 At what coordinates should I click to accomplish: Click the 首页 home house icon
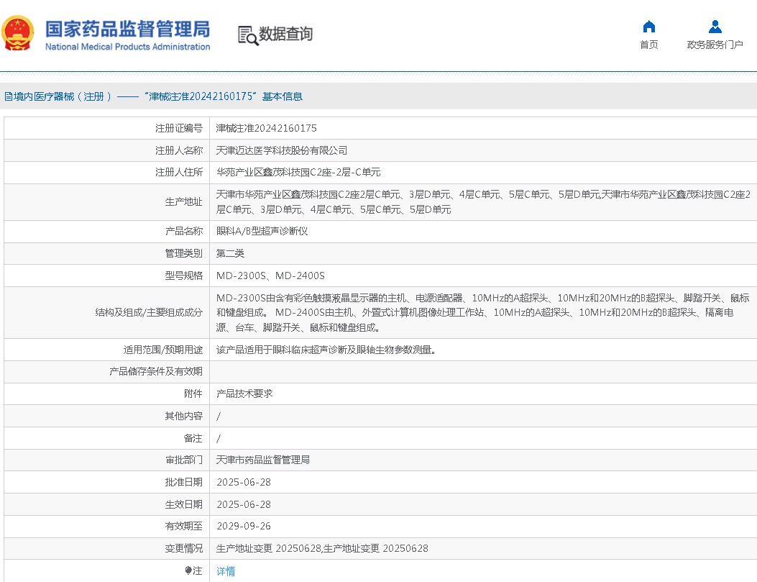648,27
